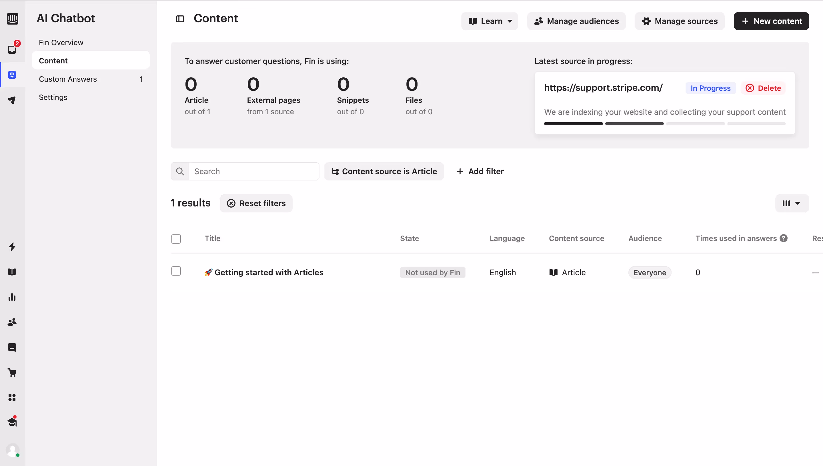The width and height of the screenshot is (823, 466).
Task: Delete the support.stripe.com source in progress
Action: pyautogui.click(x=763, y=88)
